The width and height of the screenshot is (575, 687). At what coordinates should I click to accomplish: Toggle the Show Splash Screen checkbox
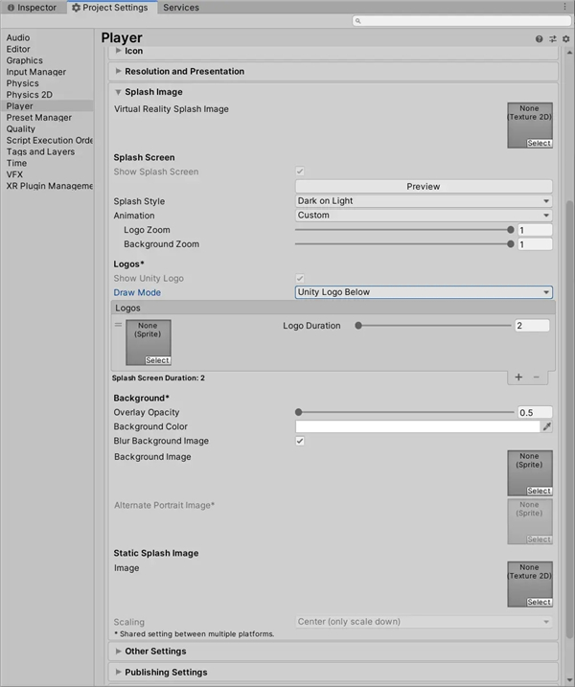pos(300,172)
